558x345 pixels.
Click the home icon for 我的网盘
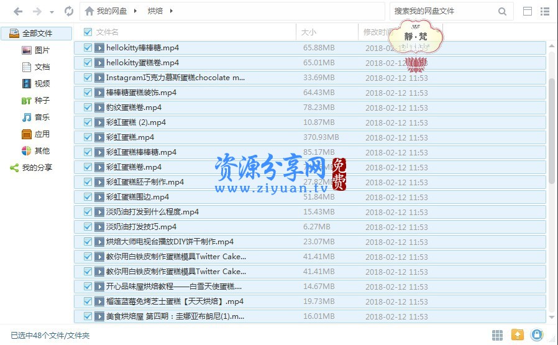pyautogui.click(x=90, y=11)
